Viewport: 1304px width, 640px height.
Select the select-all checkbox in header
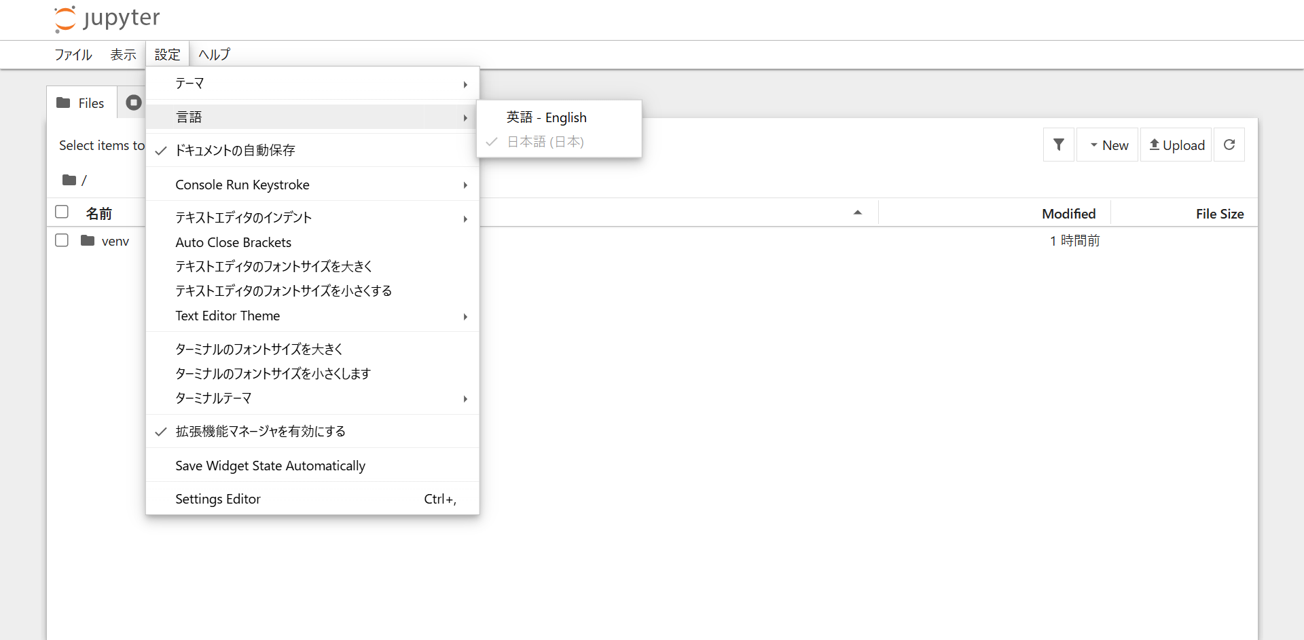[x=61, y=211]
